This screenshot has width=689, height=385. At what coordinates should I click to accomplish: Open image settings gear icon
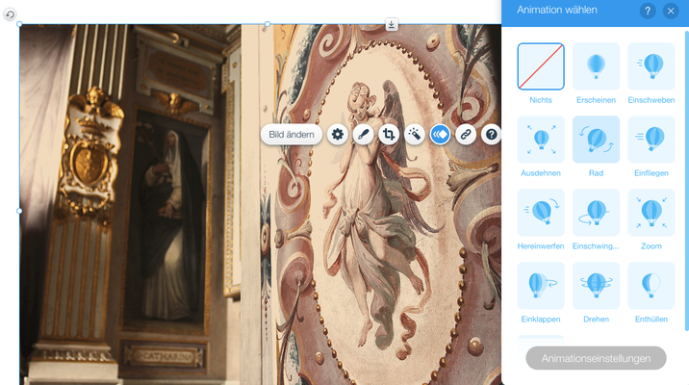click(338, 135)
